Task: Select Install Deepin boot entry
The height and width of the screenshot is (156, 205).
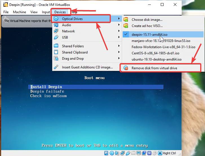Action: (96, 87)
